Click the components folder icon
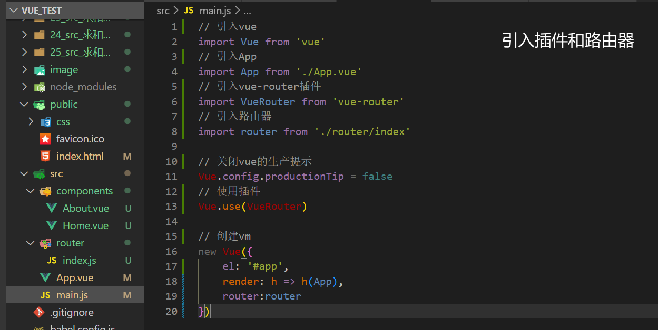Image resolution: width=658 pixels, height=330 pixels. [45, 191]
